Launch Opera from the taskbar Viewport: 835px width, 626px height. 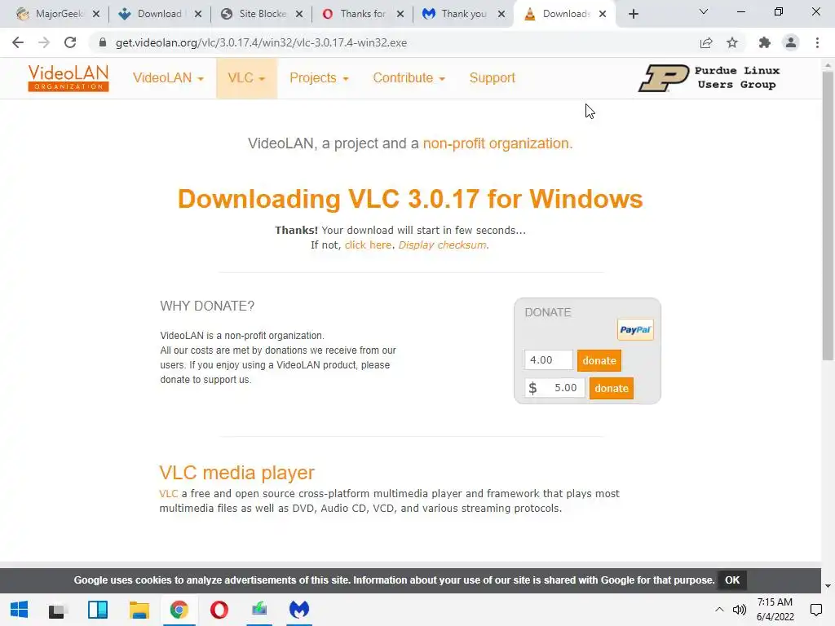point(219,610)
